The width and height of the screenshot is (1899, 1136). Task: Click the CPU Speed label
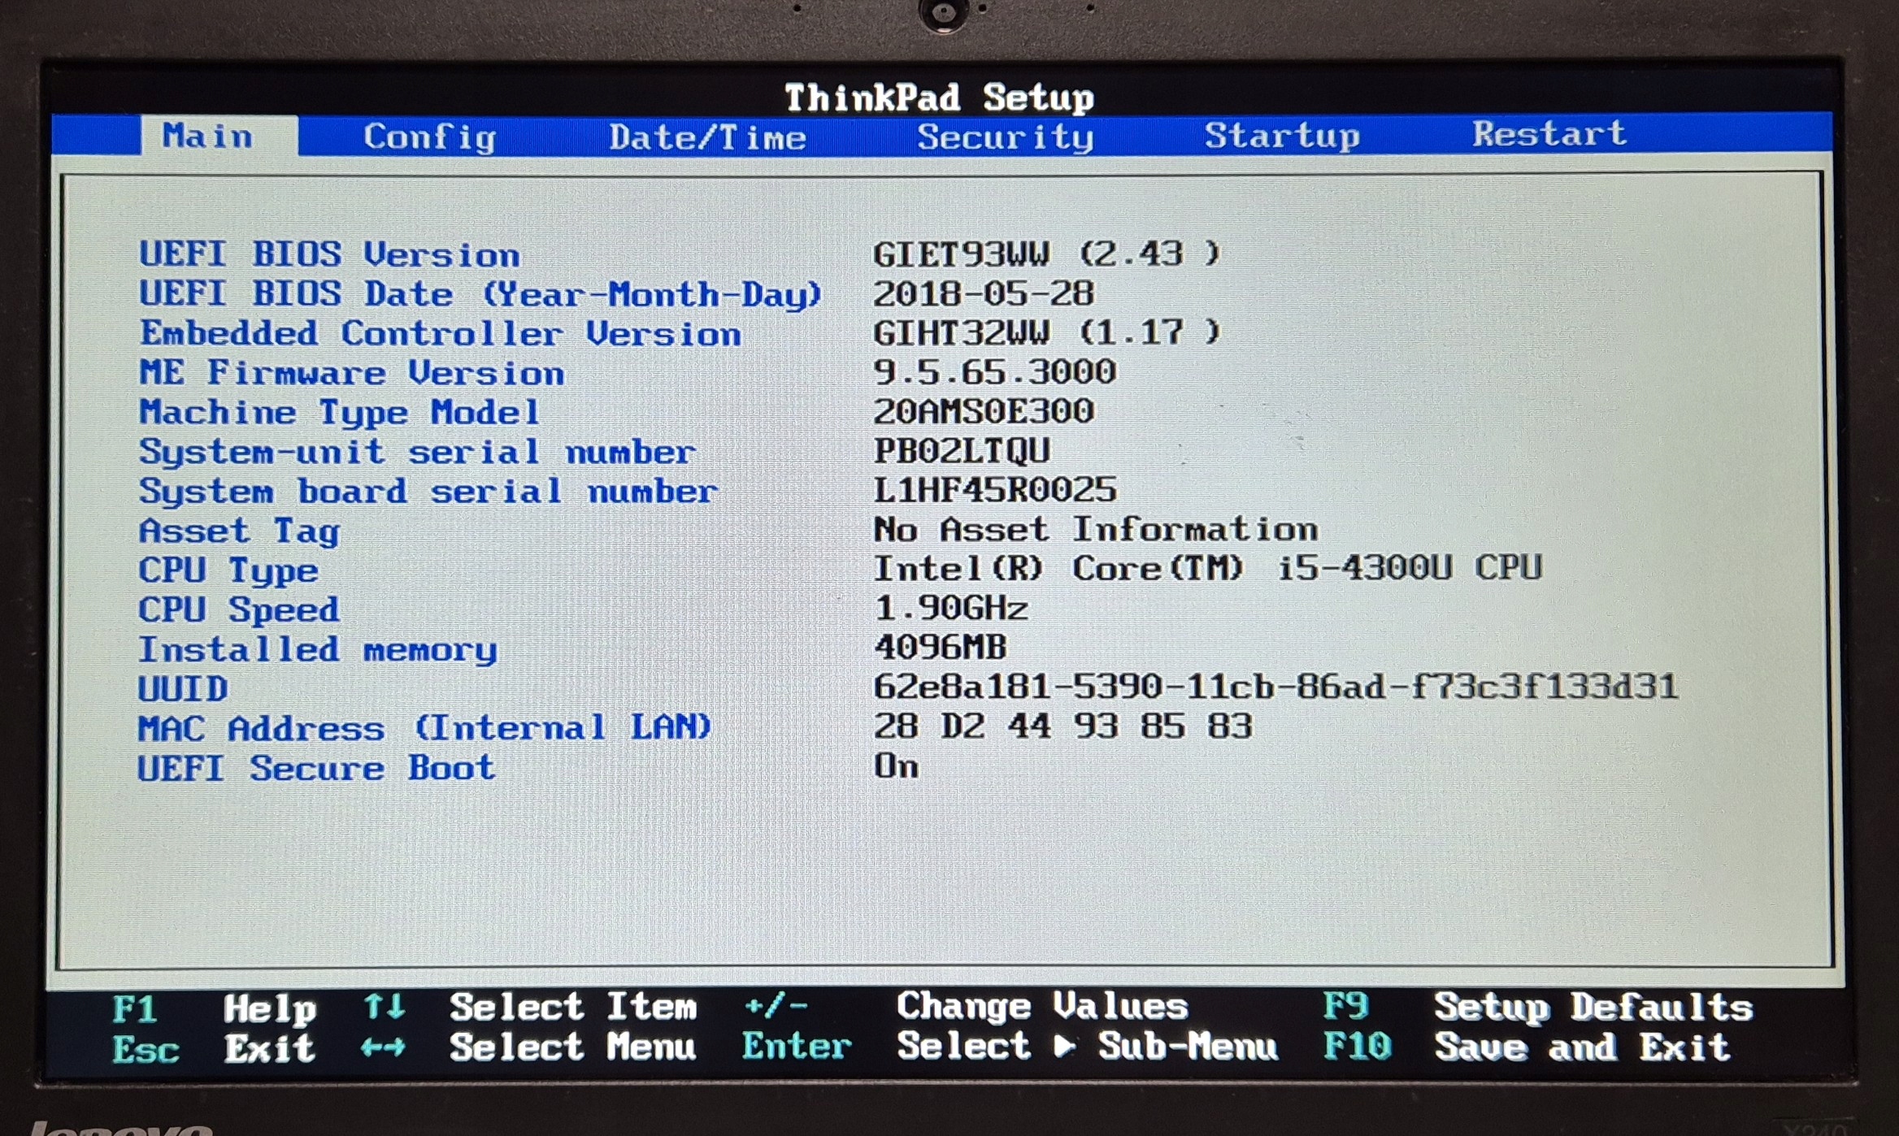point(238,609)
